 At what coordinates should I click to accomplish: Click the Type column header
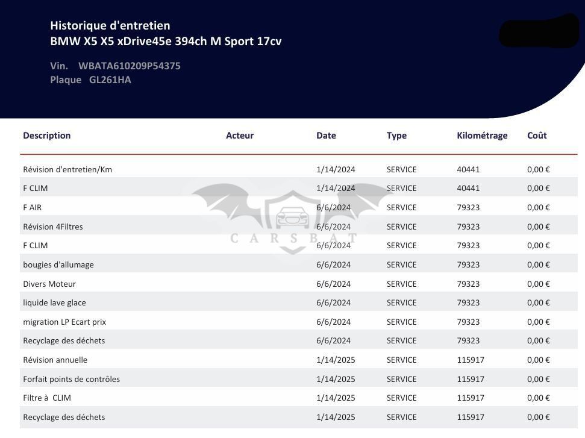(x=396, y=136)
